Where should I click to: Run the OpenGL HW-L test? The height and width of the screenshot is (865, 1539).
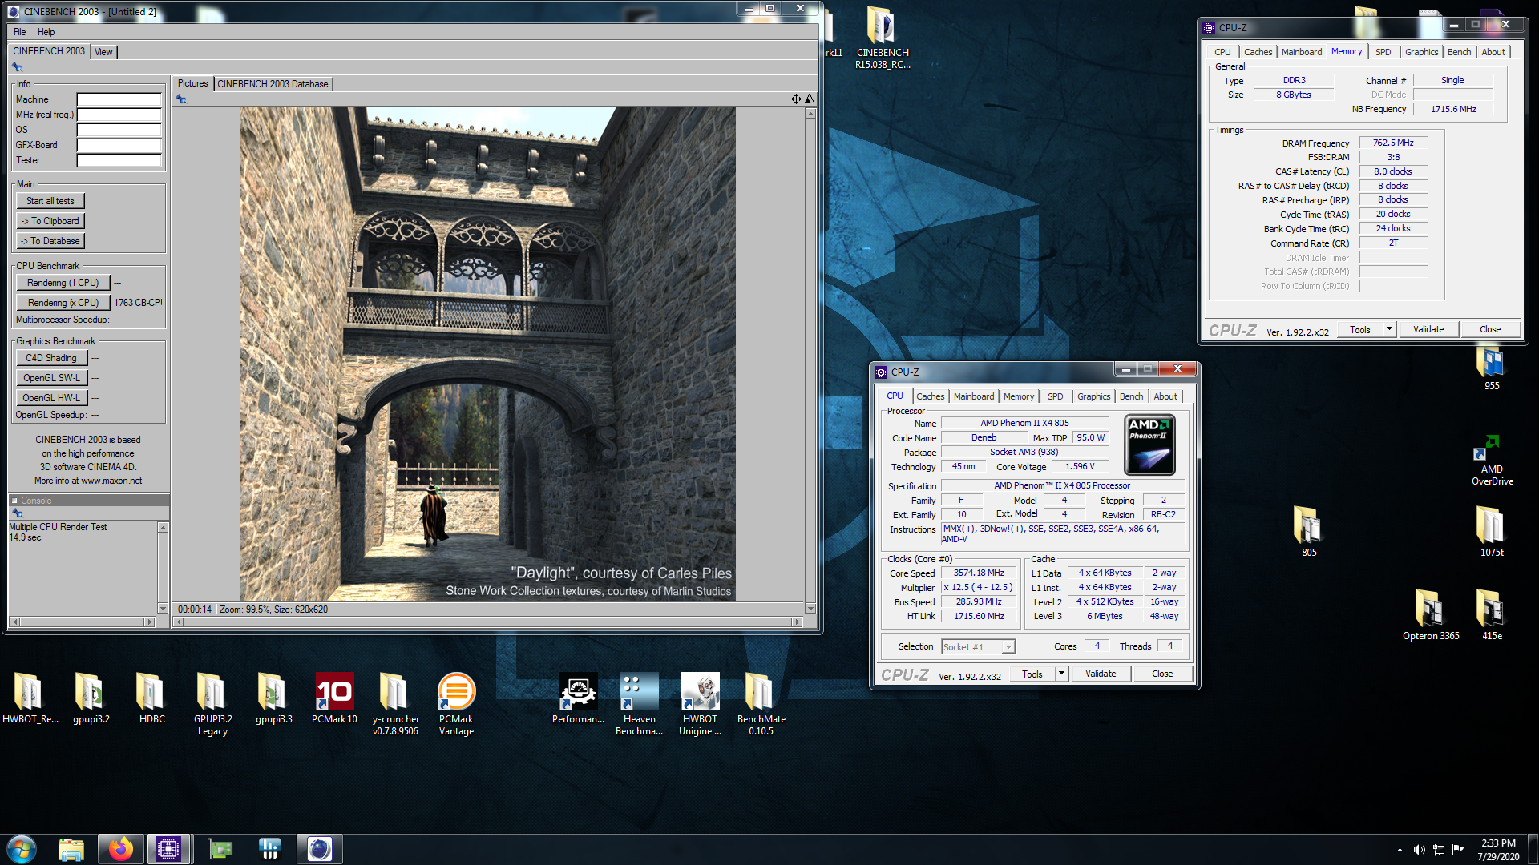coord(51,398)
